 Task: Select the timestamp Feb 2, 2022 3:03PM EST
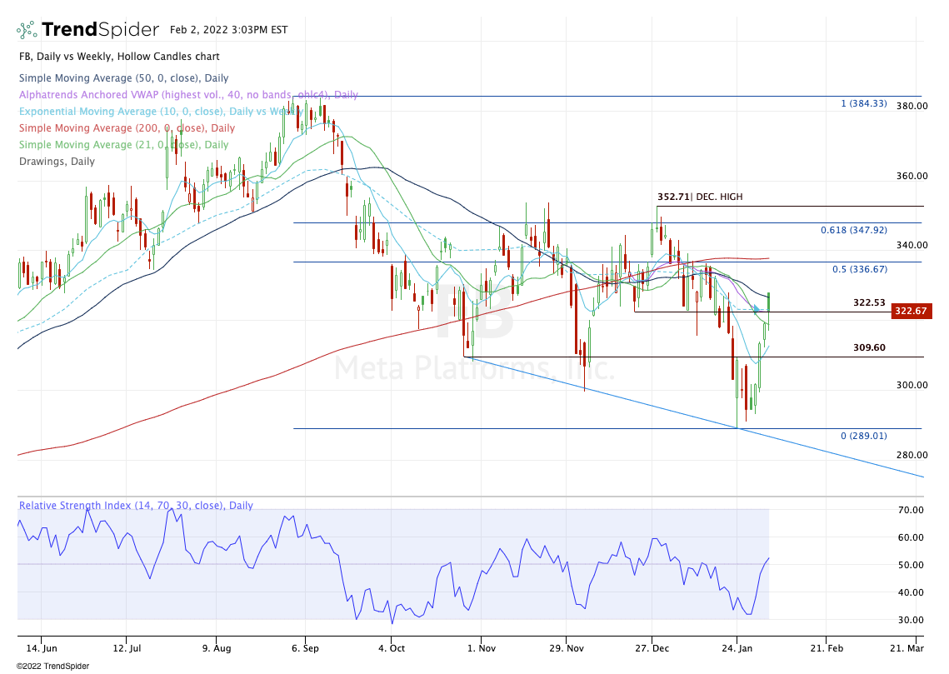(x=229, y=30)
